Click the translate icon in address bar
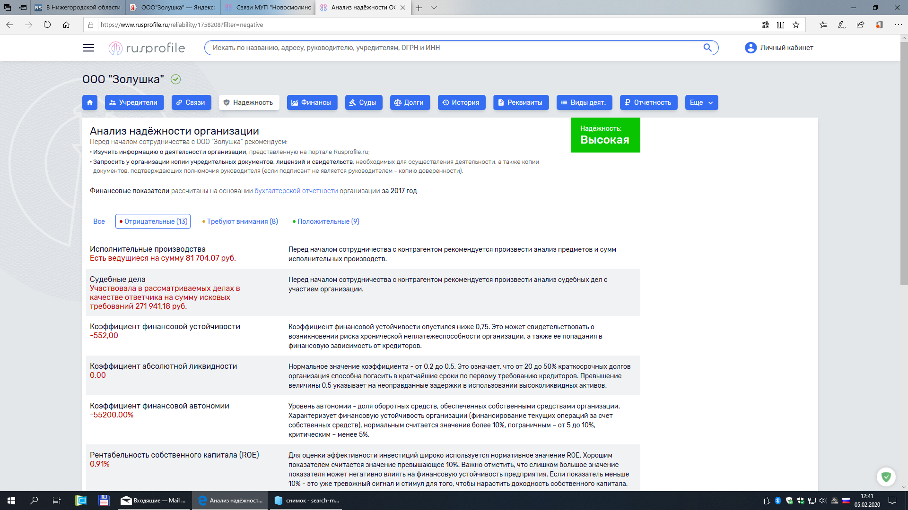 tap(765, 25)
